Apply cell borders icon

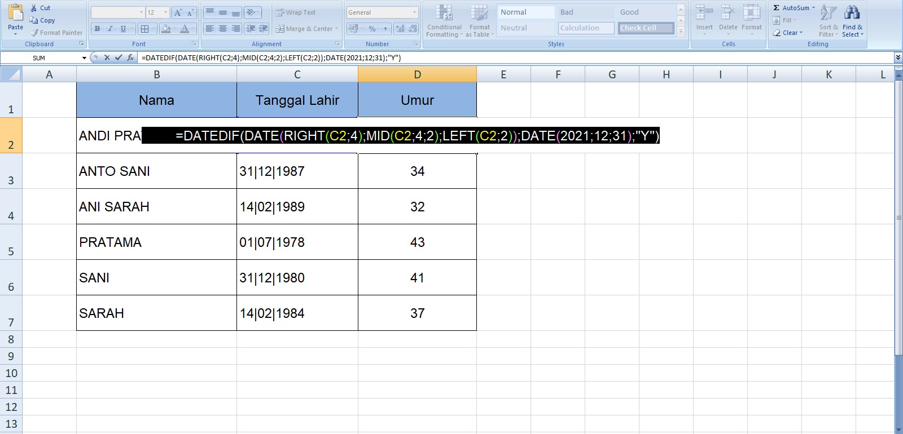[x=144, y=29]
